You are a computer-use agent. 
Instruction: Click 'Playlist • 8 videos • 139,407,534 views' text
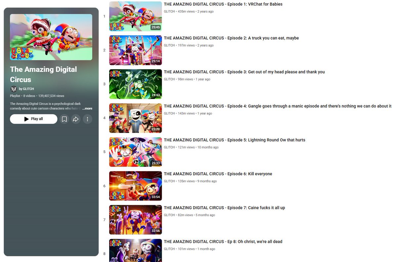tap(37, 96)
